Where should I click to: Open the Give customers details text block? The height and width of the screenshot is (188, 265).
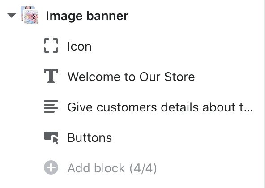[x=160, y=107]
